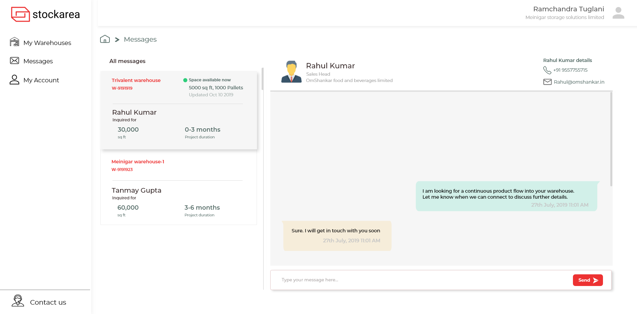The image size is (637, 314).
Task: Click the Sales Head title text
Action: (x=318, y=74)
